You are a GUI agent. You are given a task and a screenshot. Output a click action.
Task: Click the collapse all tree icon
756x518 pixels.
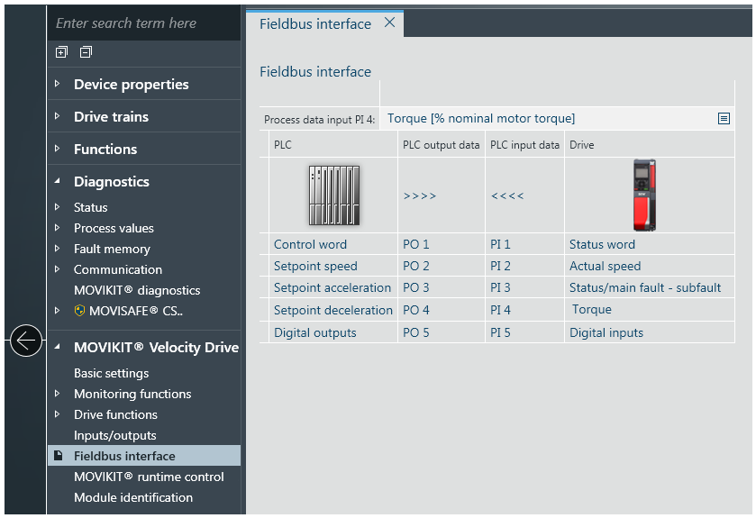[86, 52]
